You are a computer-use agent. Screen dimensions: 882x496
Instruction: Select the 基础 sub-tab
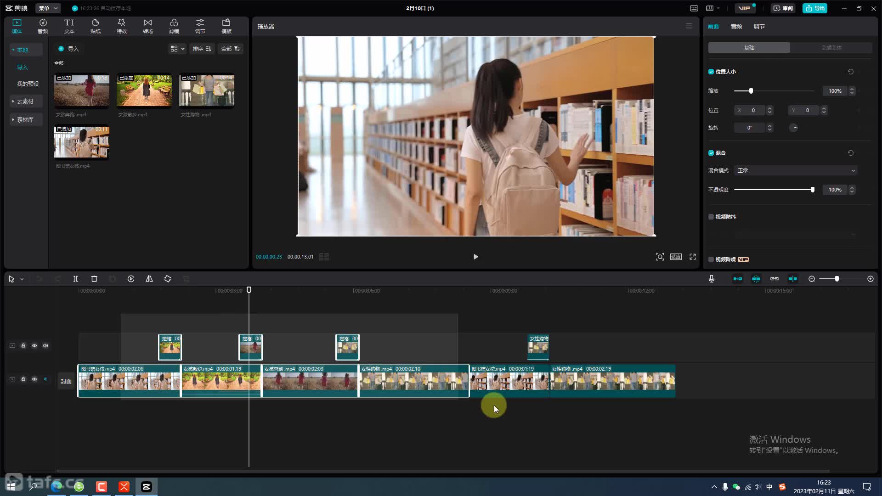coord(749,48)
